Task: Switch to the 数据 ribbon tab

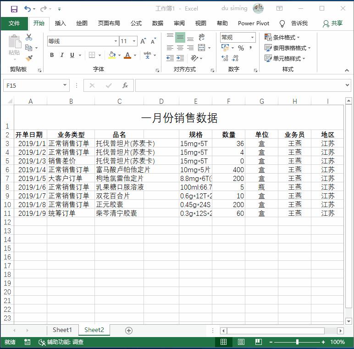Action: pos(158,23)
